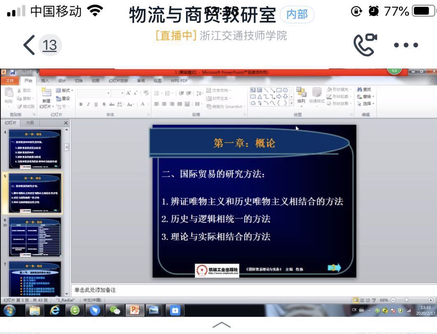This screenshot has height=334, width=437.
Task: Toggle Bold formatting in the font group
Action: [x=81, y=105]
